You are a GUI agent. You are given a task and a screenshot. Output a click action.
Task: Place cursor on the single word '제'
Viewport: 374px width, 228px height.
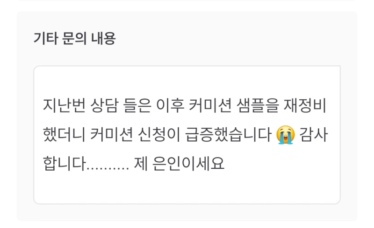(x=141, y=164)
